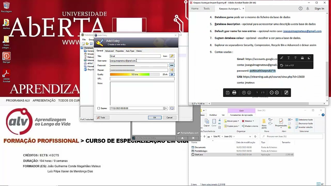Zoom in the PDF in Acrobat
331x186 pixels.
[277, 93]
